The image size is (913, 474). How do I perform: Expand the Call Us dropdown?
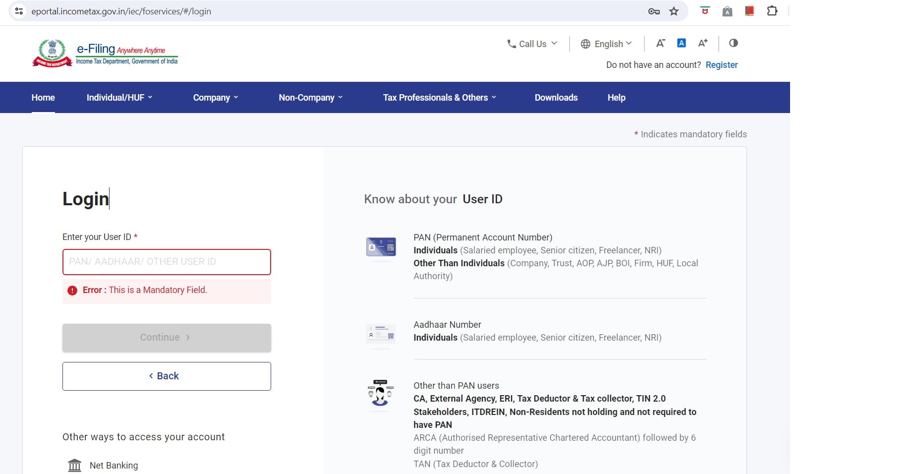pos(532,44)
